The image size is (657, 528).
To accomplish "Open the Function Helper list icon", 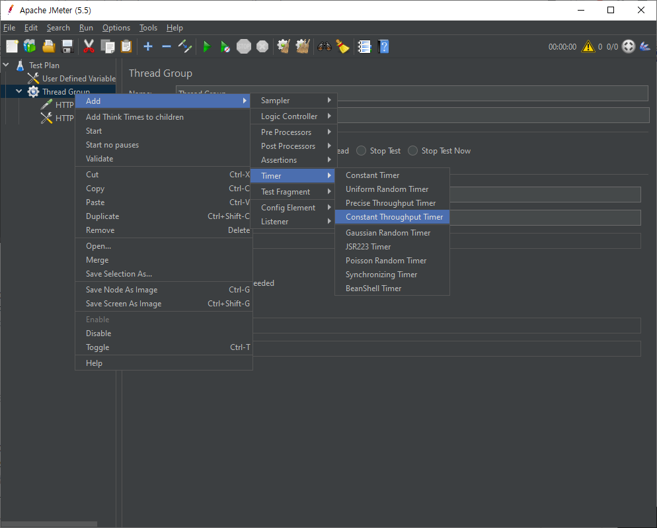I will point(364,46).
